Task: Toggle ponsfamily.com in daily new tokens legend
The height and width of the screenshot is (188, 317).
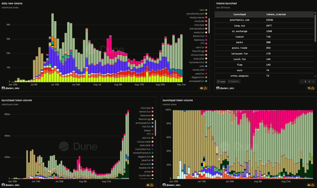Action: pyautogui.click(x=197, y=14)
